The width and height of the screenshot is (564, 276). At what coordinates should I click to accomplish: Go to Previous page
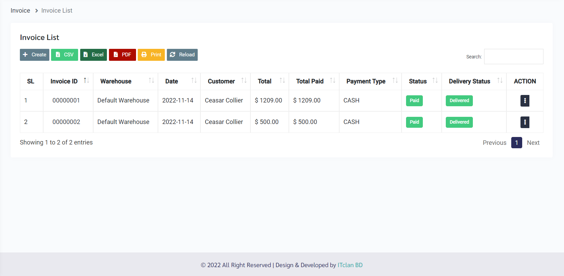494,143
